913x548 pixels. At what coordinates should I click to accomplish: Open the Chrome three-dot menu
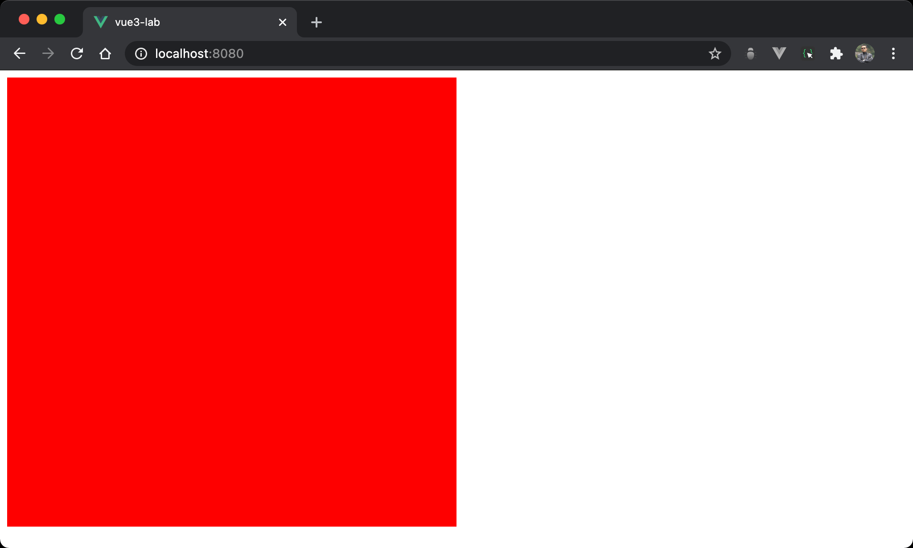tap(893, 53)
